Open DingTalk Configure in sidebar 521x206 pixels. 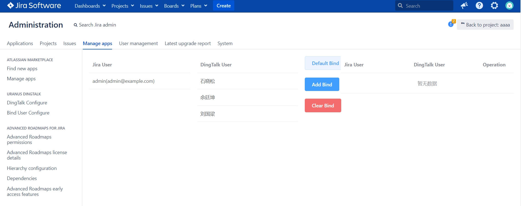(x=27, y=103)
